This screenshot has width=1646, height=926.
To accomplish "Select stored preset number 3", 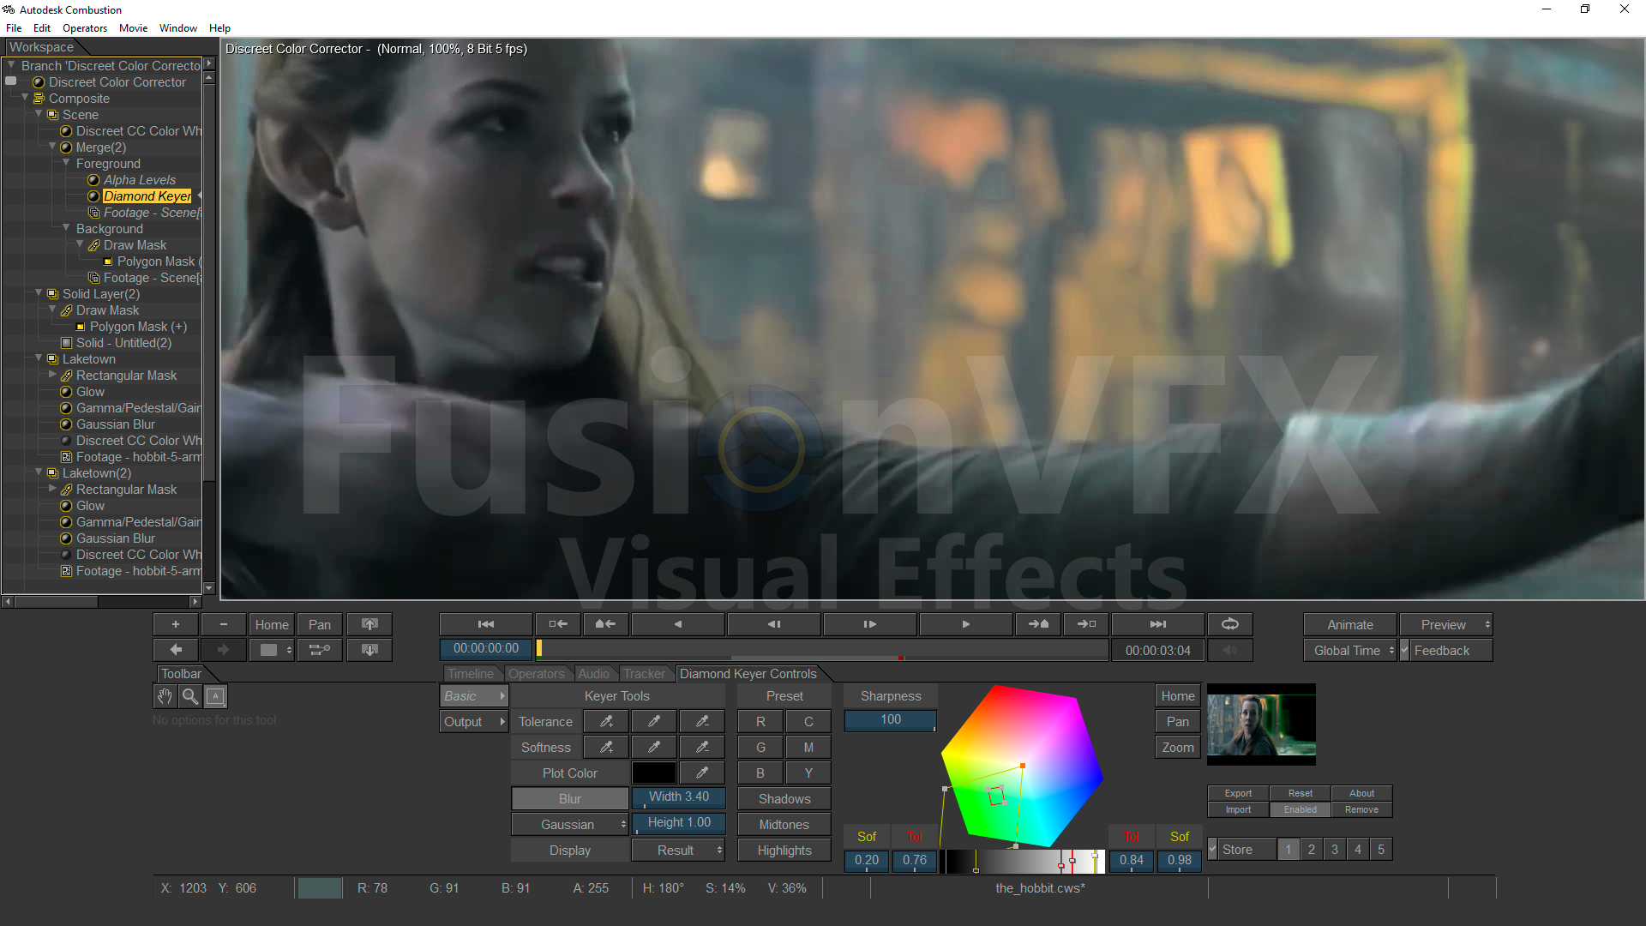I will click(1335, 850).
